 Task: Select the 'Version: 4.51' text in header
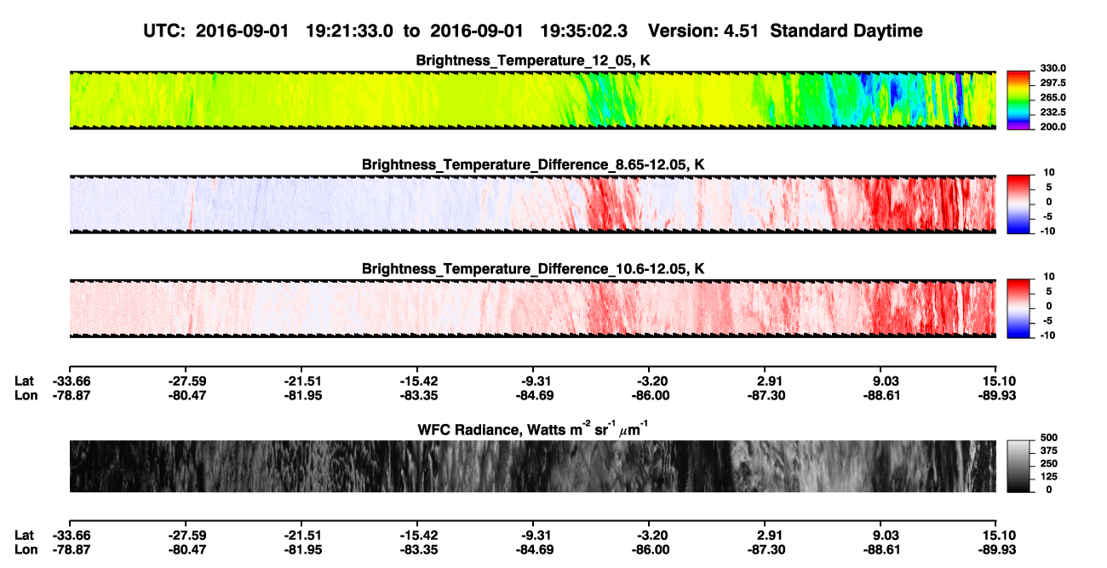click(705, 31)
